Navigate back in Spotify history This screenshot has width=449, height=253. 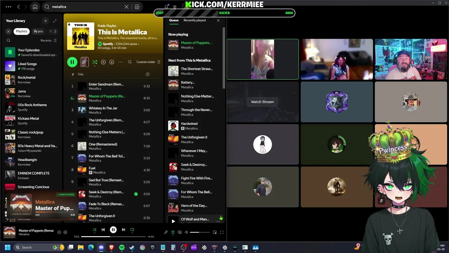[x=18, y=7]
